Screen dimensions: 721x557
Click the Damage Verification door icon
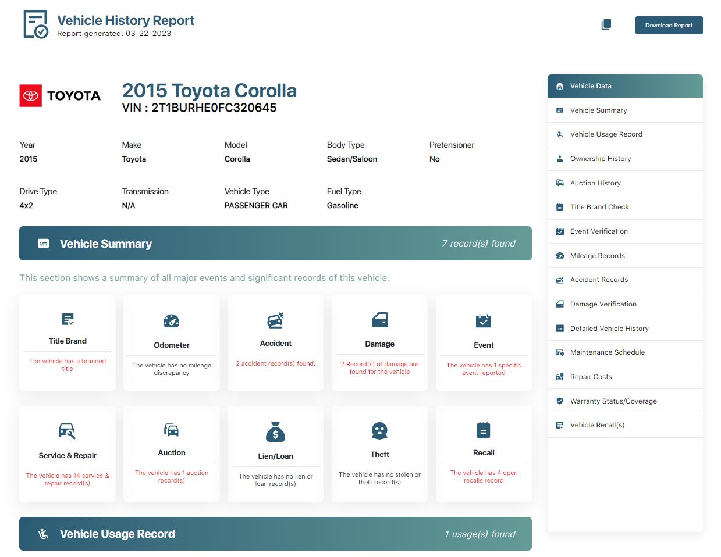click(560, 304)
